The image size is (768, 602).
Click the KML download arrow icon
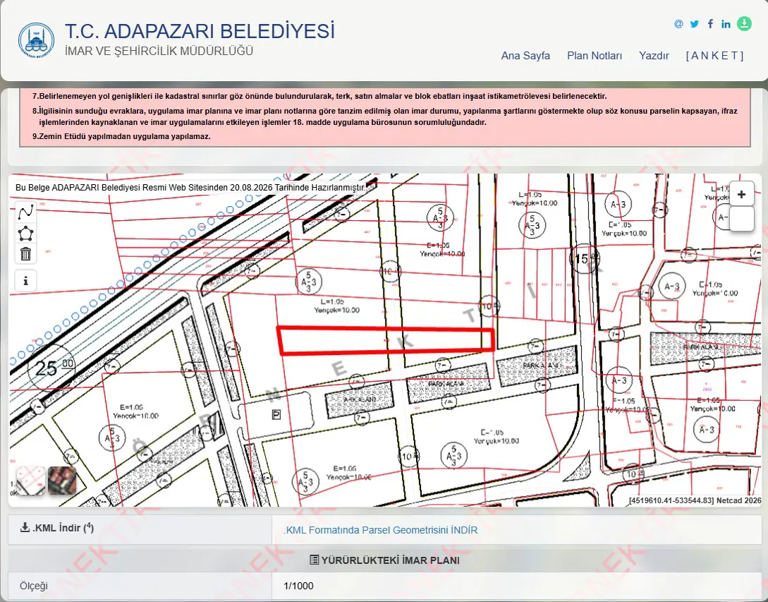(25, 527)
